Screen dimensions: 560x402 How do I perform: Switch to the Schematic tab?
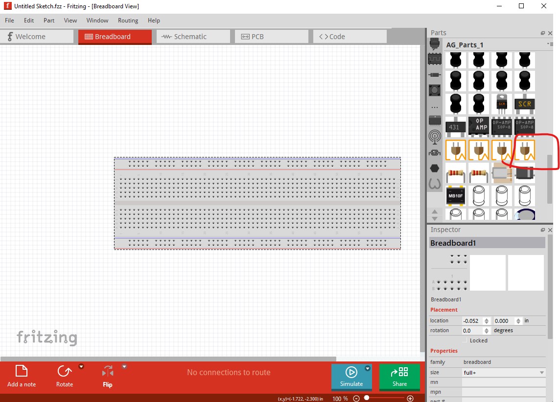pyautogui.click(x=193, y=37)
